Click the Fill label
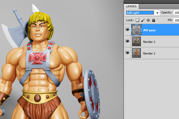 pyautogui.click(x=170, y=20)
